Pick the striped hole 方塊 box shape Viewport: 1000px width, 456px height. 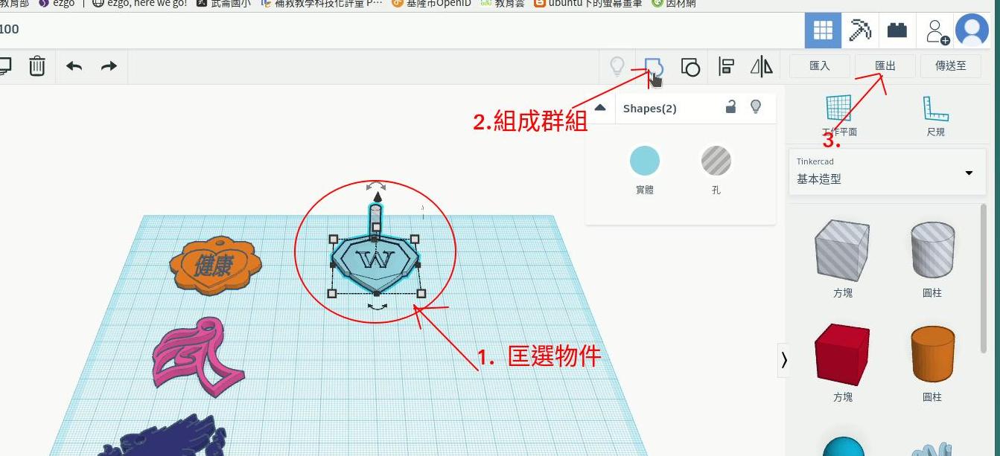pyautogui.click(x=843, y=250)
